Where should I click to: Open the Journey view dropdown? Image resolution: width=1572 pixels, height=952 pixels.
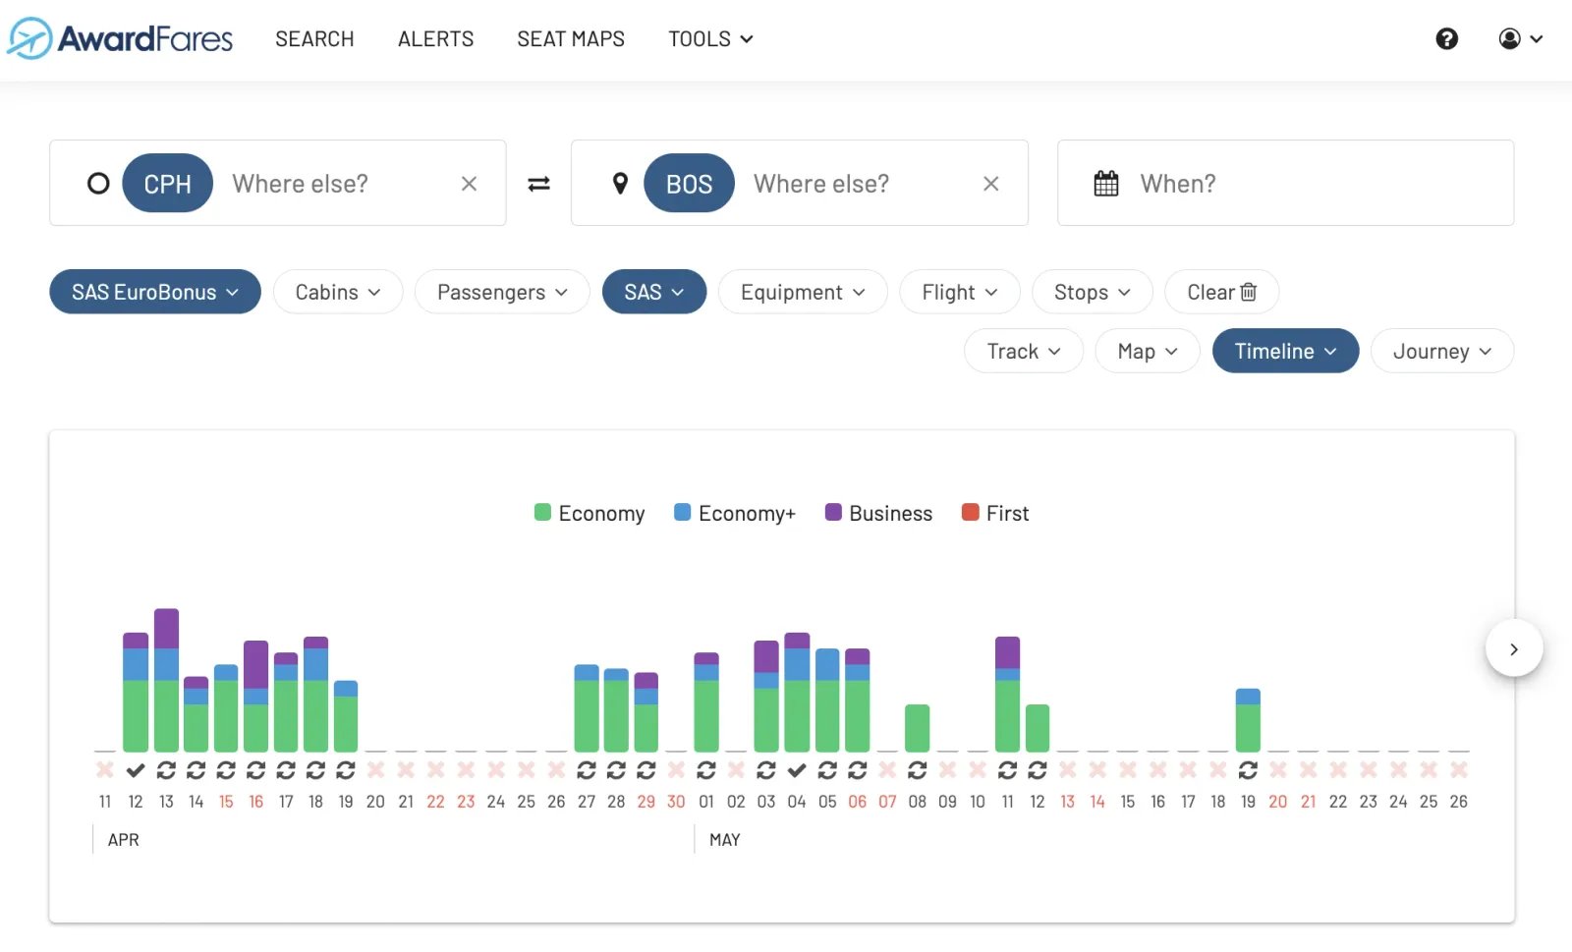click(1442, 351)
